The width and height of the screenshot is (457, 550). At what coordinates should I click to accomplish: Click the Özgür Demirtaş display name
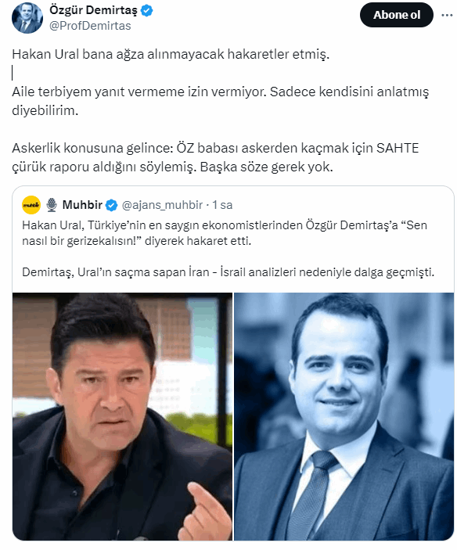93,10
